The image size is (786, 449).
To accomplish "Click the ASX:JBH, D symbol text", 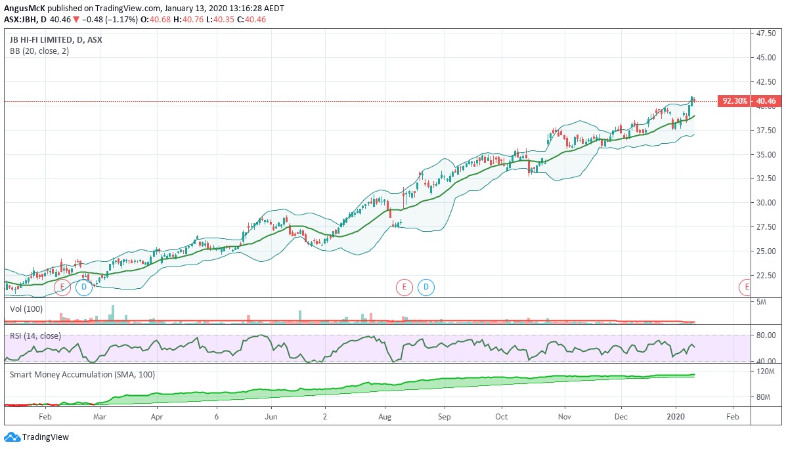I will tap(26, 20).
